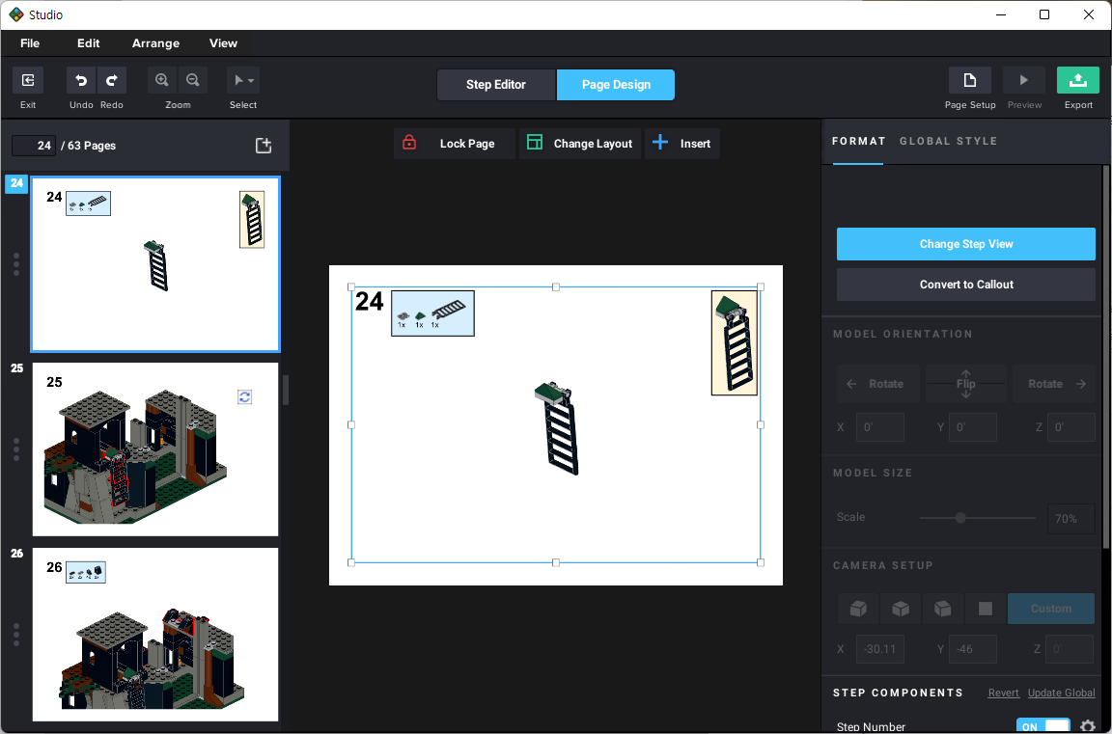Select the flat square camera preset
Screen dimensions: 1112x734
[x=985, y=609]
